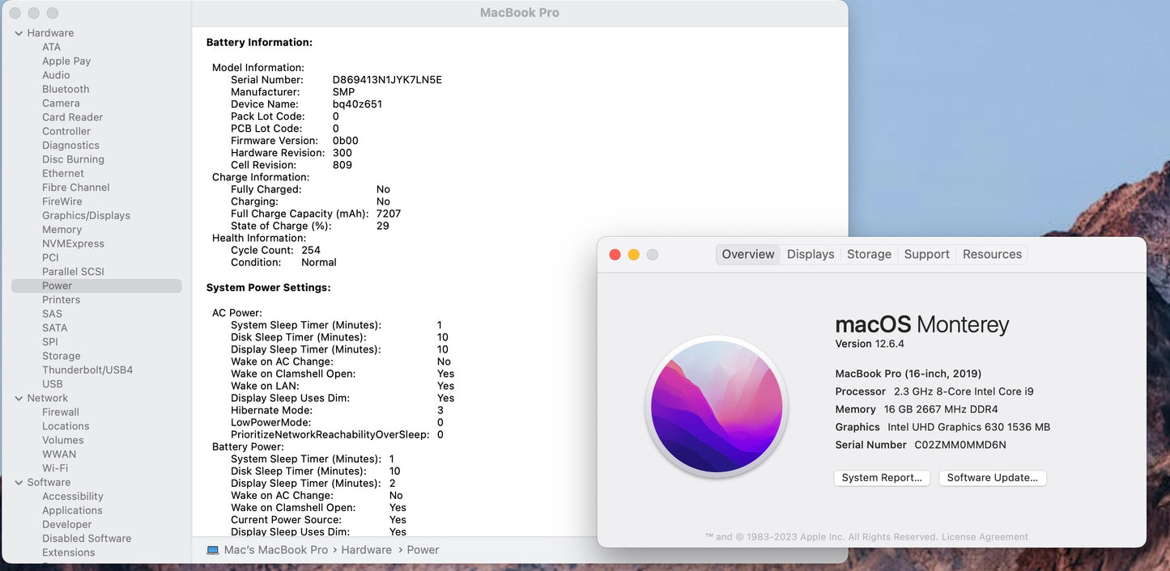The image size is (1170, 571).
Task: Select Graphics/Displays in the sidebar
Action: (86, 215)
